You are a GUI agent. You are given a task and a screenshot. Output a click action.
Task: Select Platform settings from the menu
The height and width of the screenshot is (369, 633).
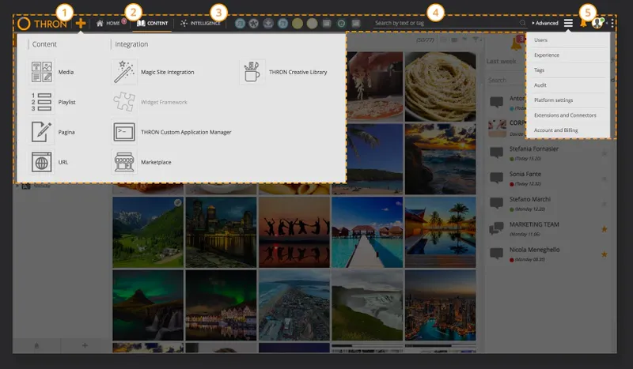tap(553, 100)
